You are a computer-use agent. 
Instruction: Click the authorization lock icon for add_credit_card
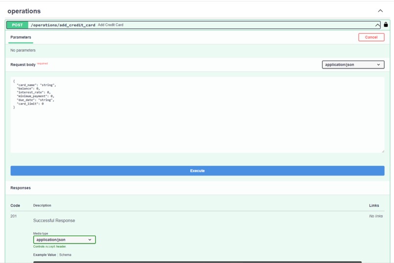pyautogui.click(x=386, y=24)
